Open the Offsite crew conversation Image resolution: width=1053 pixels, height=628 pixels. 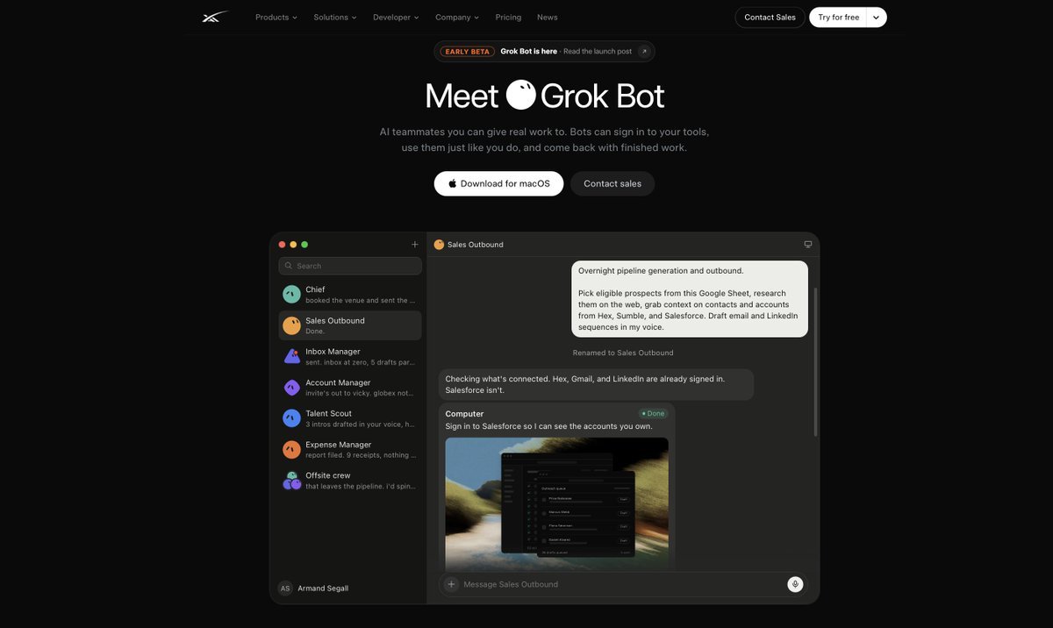350,481
